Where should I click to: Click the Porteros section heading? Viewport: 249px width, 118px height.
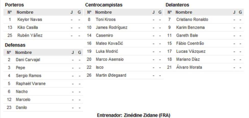click(15, 5)
